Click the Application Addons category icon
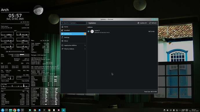 pos(62,45)
